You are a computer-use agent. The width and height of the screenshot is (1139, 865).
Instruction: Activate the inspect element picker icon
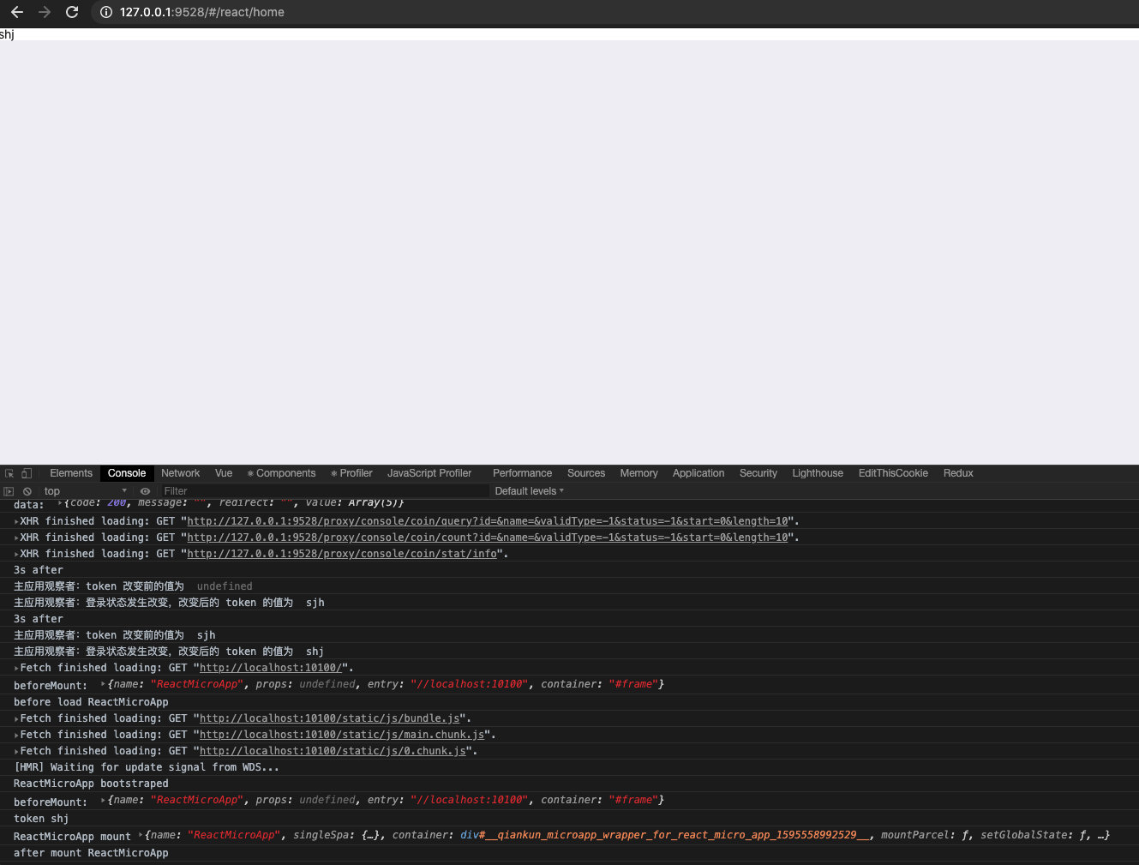pyautogui.click(x=9, y=473)
